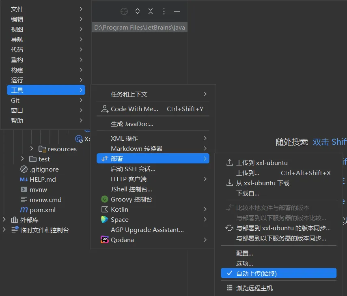347x296 pixels.
Task: Choose 下载自... menu entry
Action: tap(279, 193)
